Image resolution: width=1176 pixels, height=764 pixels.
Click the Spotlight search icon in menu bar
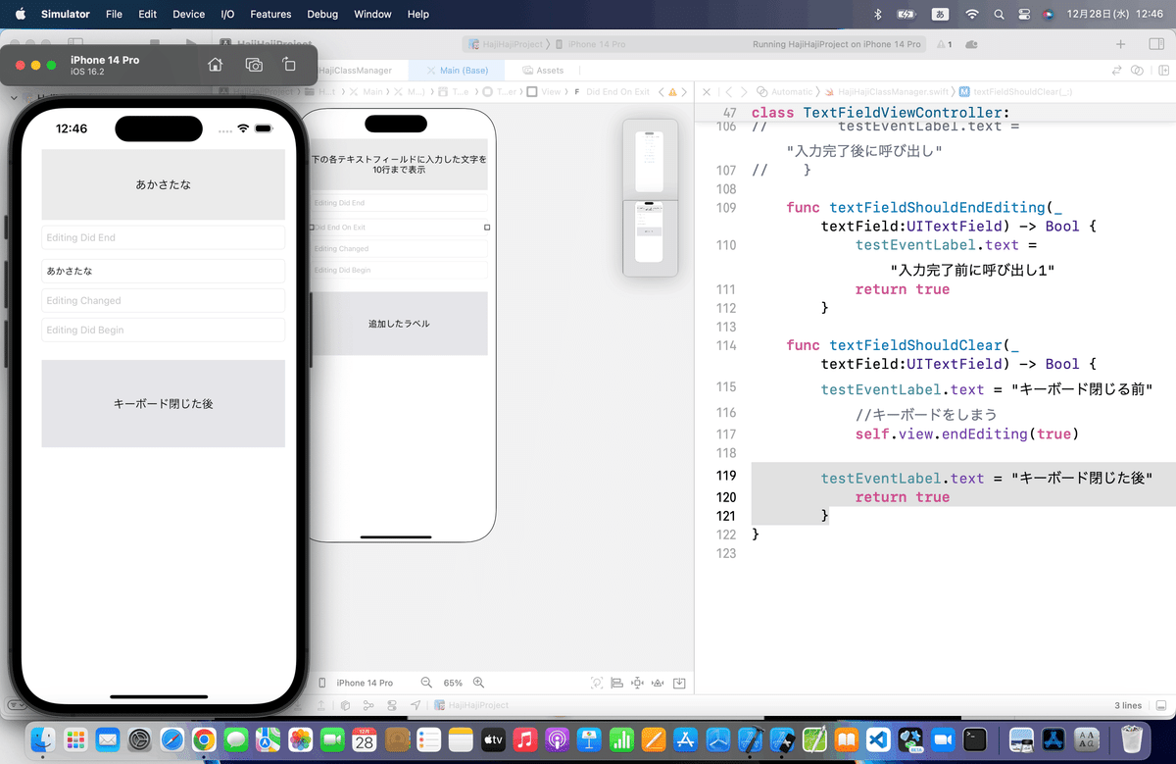[999, 14]
